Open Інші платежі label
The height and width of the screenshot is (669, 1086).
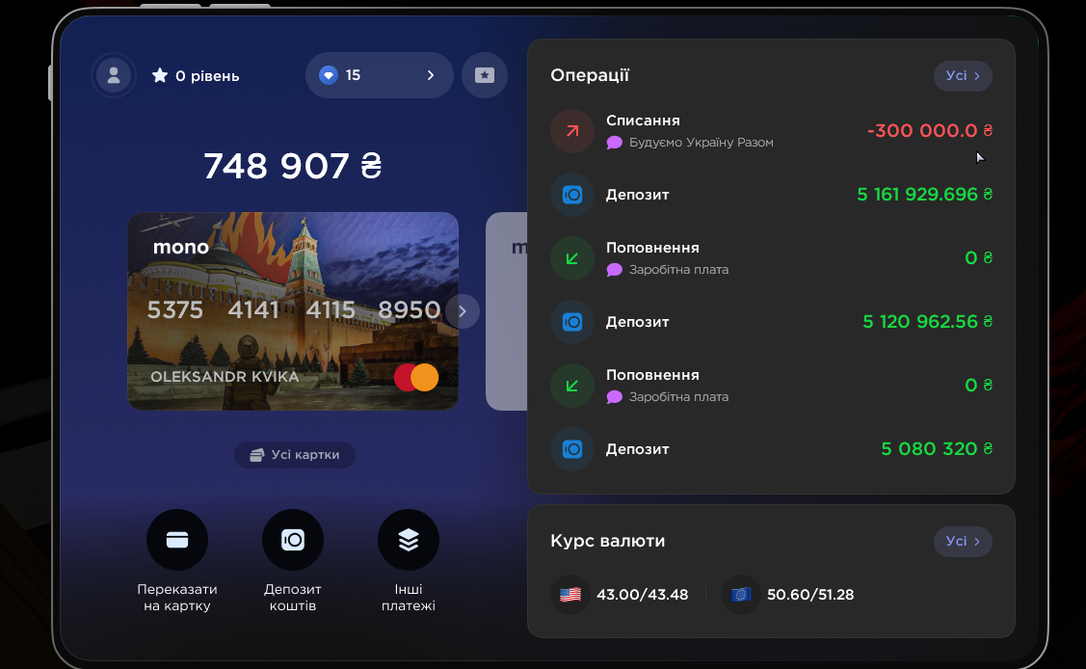(x=409, y=597)
